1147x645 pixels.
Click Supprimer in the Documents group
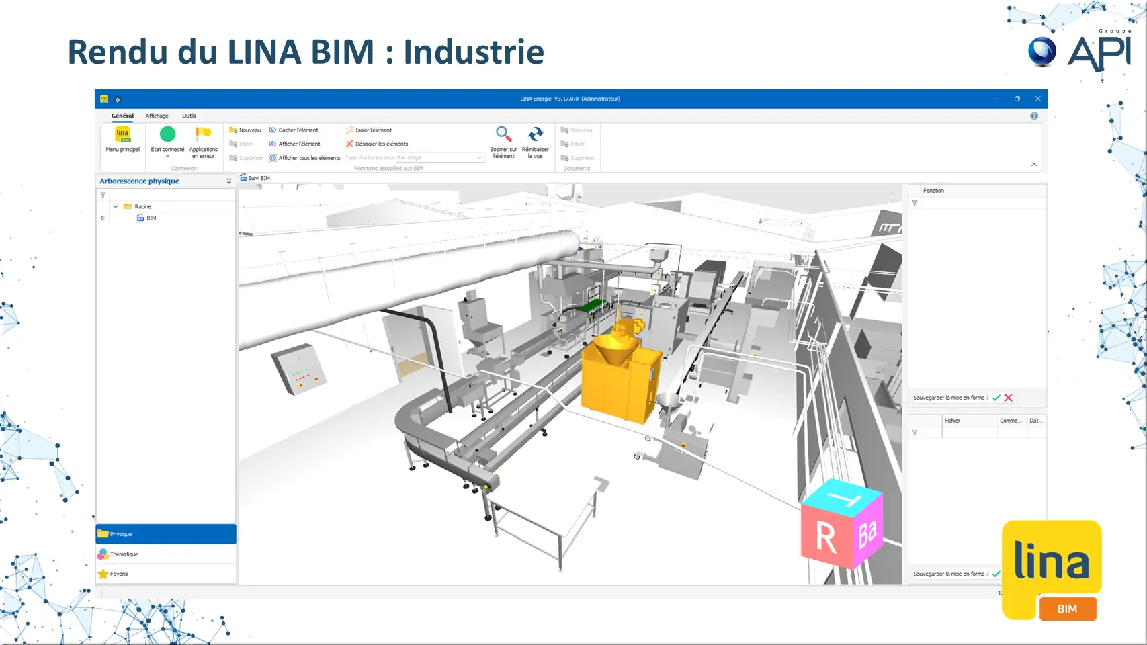578,158
